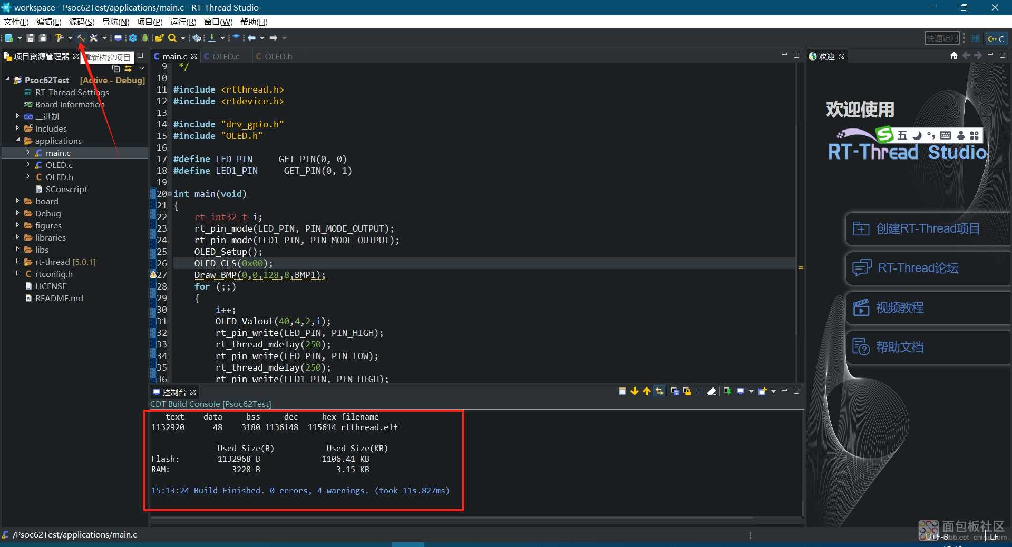1012x547 pixels.
Task: Open the dropdown next to Search icon
Action: pos(183,38)
